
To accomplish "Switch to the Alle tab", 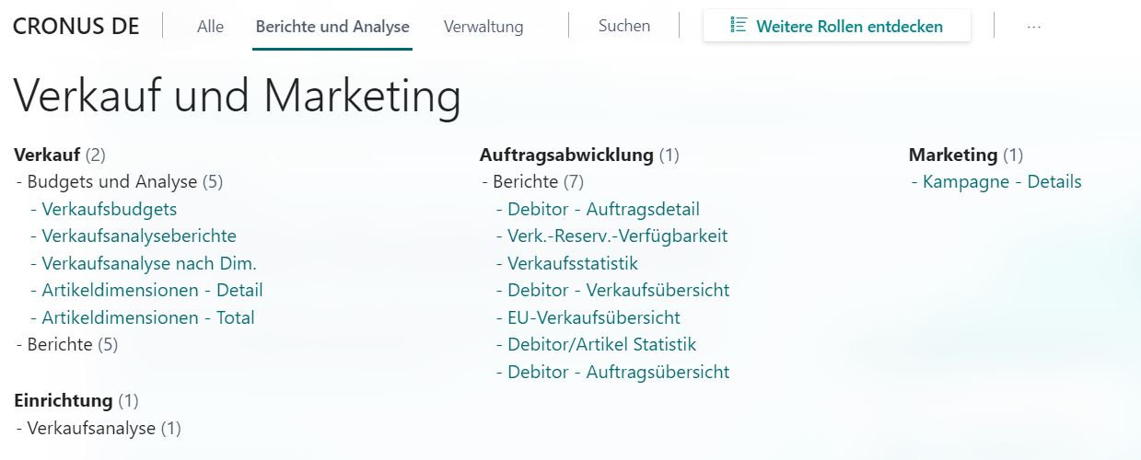I will click(x=210, y=27).
